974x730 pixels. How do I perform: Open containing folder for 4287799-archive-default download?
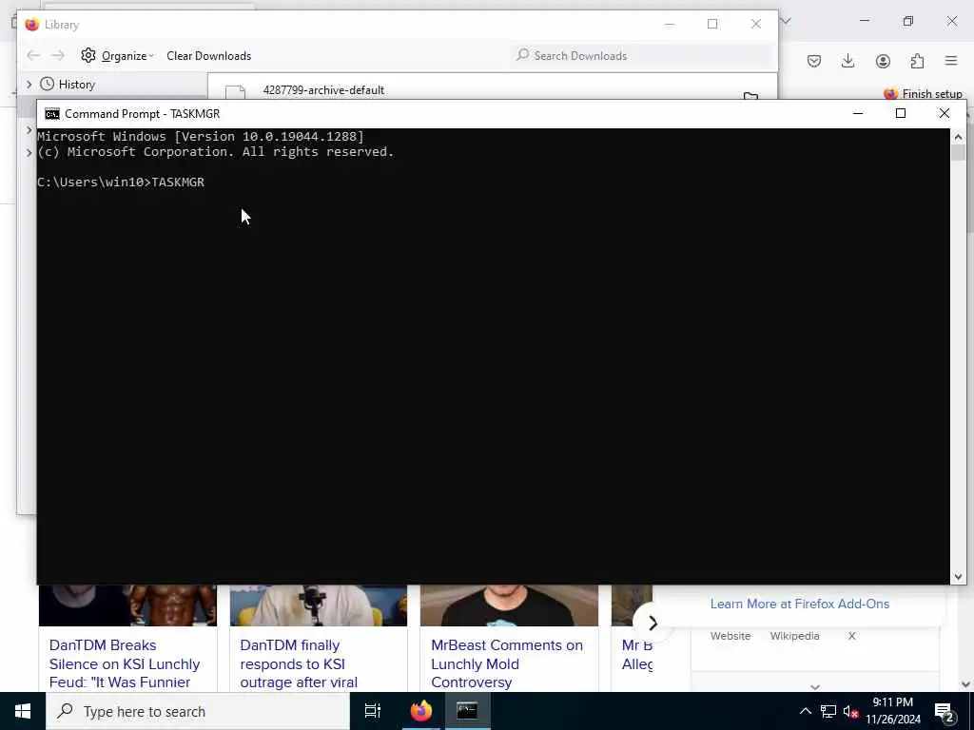click(x=750, y=96)
